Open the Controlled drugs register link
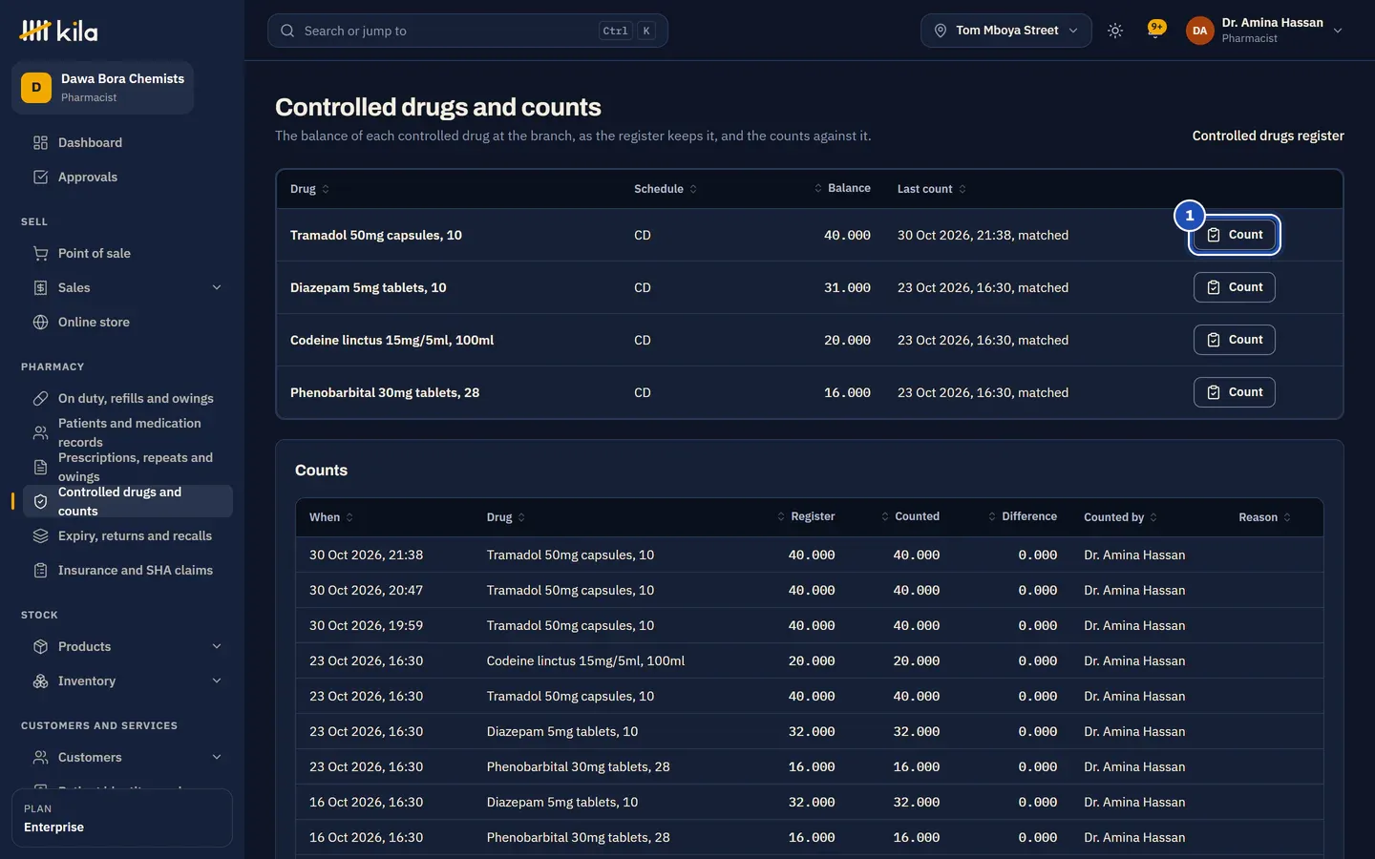 [x=1268, y=136]
